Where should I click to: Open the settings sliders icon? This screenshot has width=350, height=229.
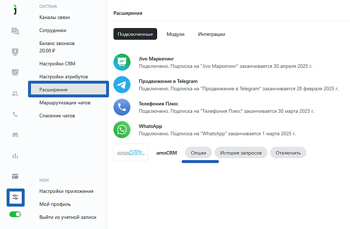click(x=15, y=197)
